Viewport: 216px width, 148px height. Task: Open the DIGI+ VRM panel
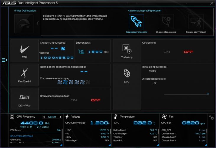[25, 99]
